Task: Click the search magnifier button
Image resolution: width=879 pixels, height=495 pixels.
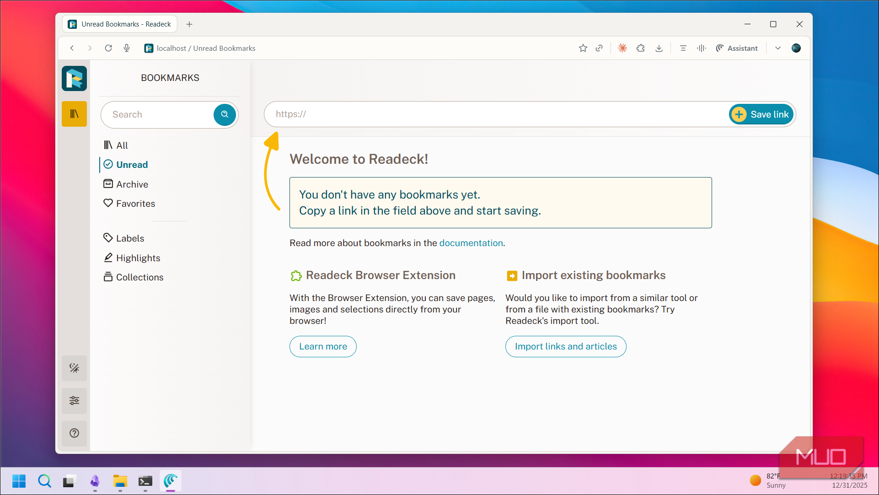Action: point(225,114)
